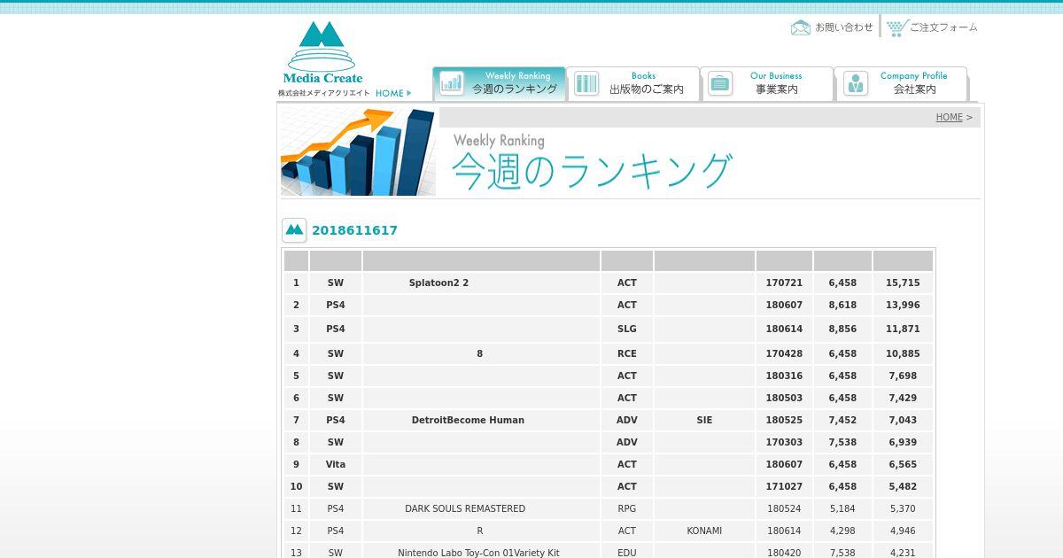The width and height of the screenshot is (1063, 558).
Task: Click the お問い合わせ contact link
Action: [x=843, y=27]
